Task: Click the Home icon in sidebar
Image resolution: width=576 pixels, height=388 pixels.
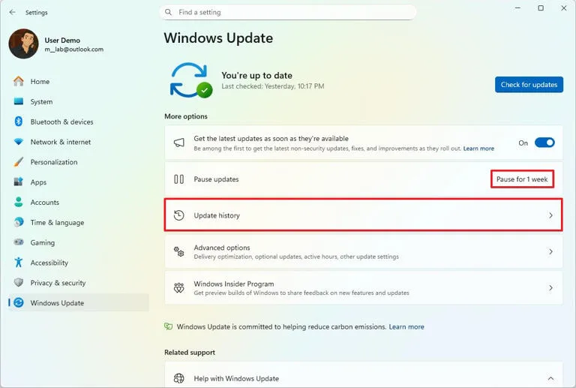Action: click(18, 81)
